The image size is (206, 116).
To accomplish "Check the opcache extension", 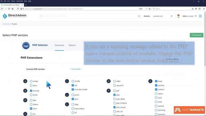I will pyautogui.click(x=115, y=85).
